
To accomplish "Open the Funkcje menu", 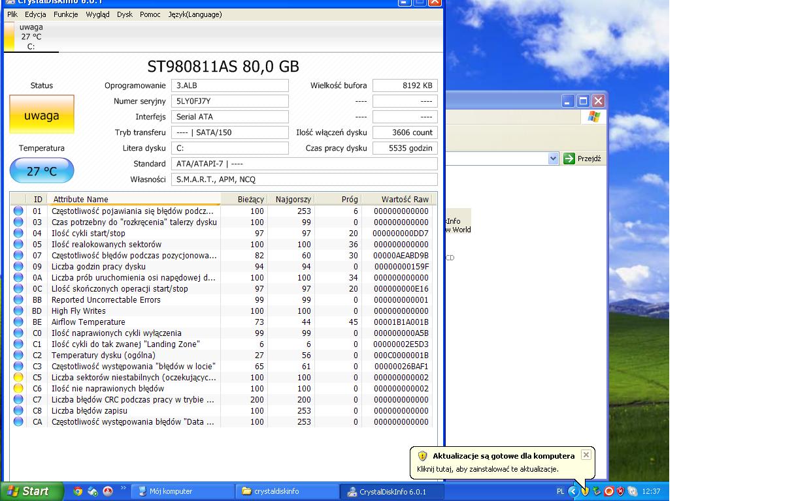I will coord(66,14).
